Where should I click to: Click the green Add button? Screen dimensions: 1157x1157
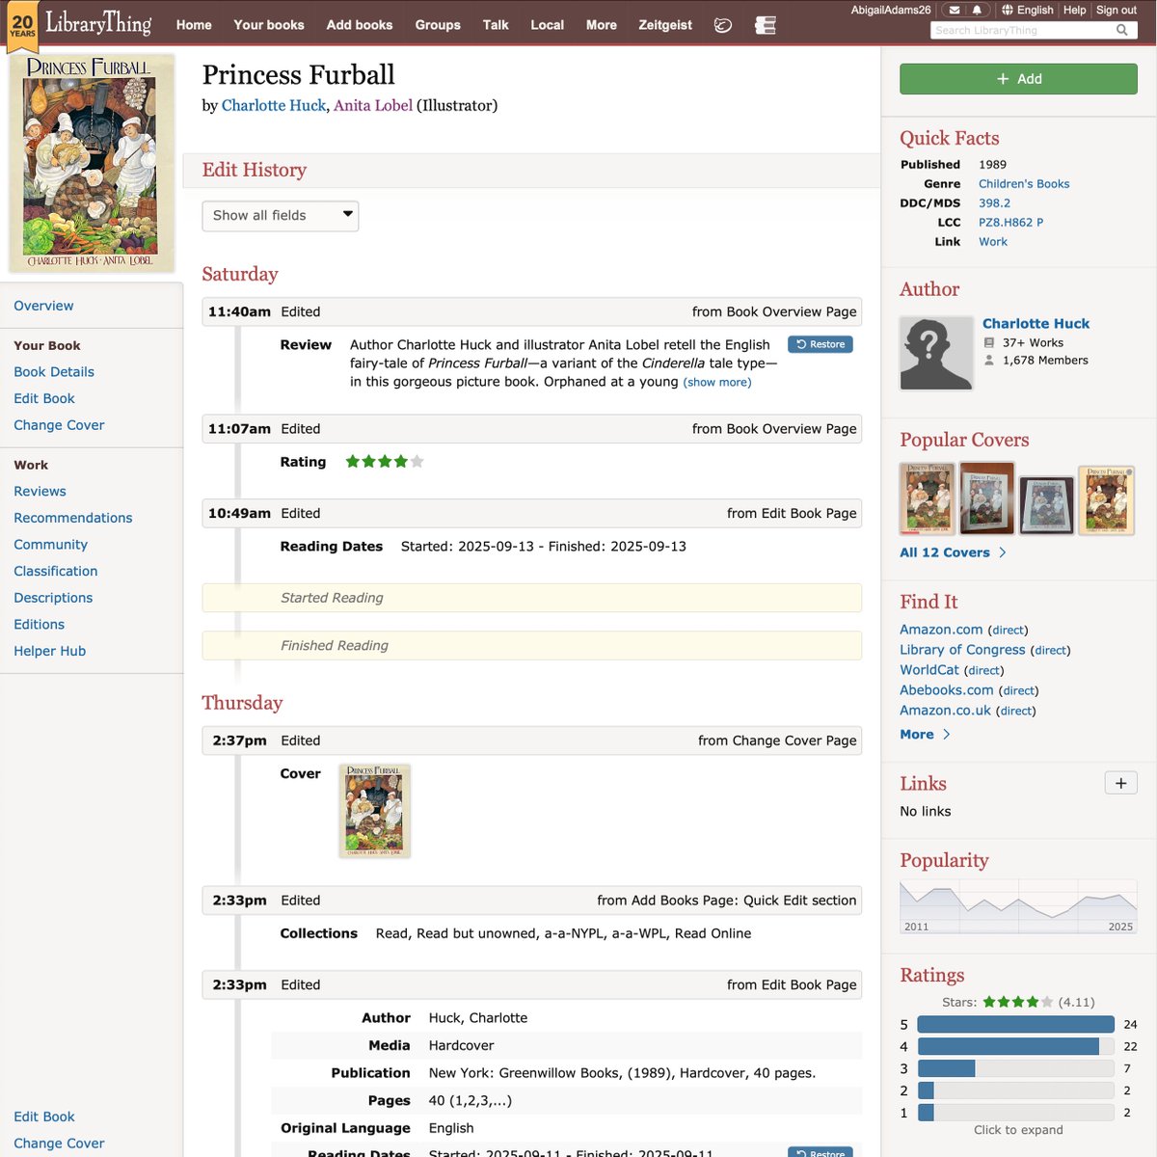point(1018,78)
